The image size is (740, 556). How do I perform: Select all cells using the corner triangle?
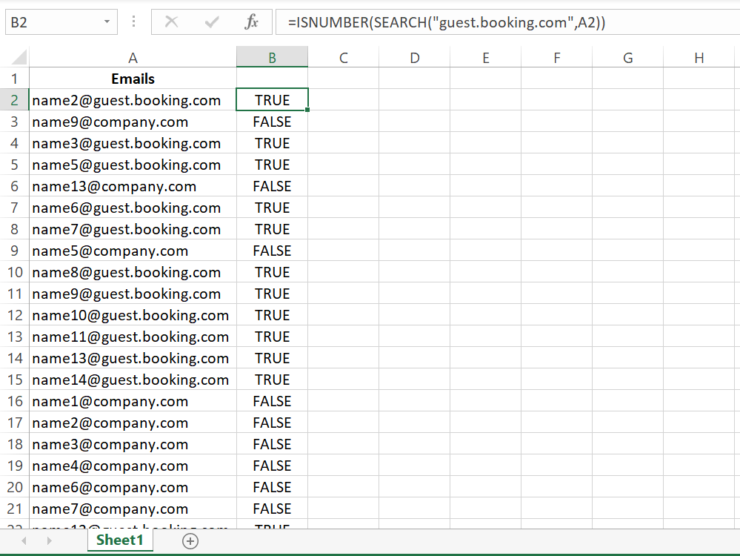pos(15,56)
